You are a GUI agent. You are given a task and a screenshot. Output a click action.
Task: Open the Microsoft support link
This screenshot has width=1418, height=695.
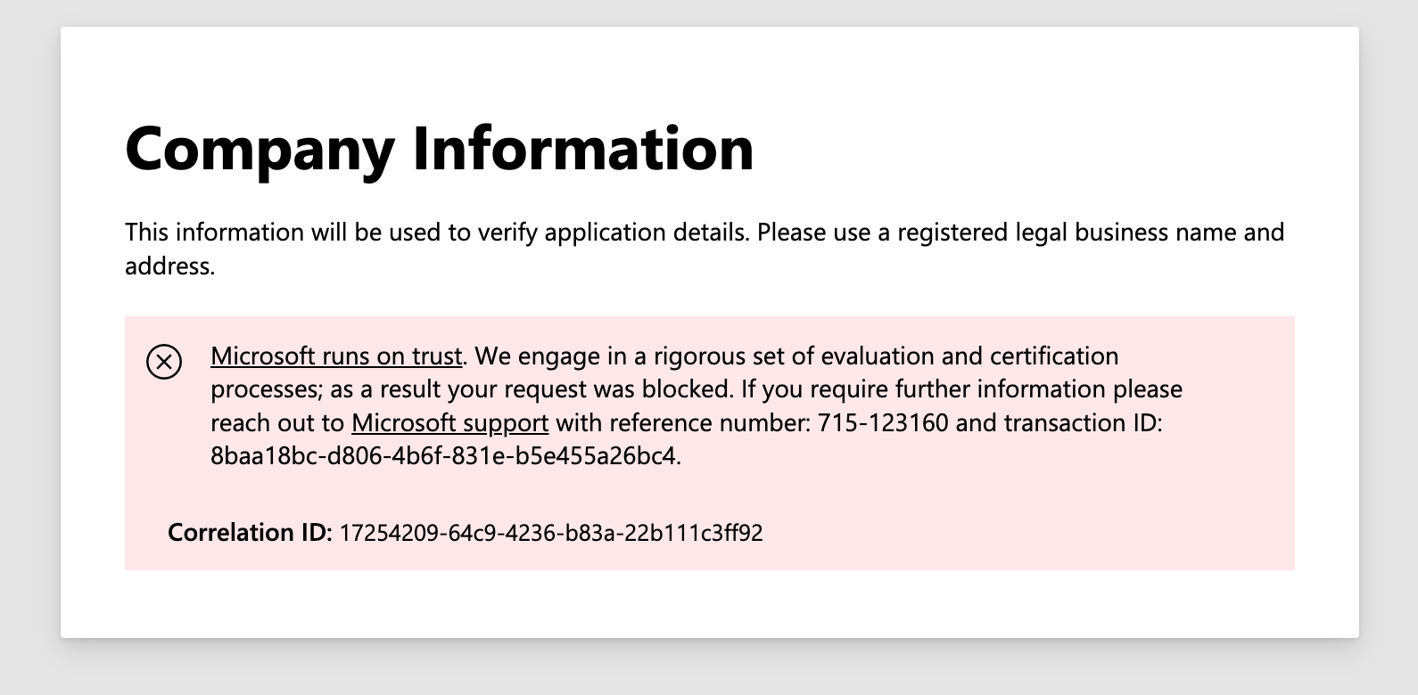click(x=449, y=422)
